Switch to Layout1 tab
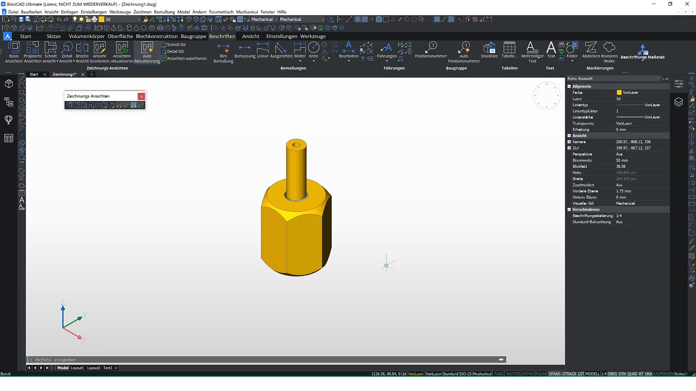Screen dimensions: 696x391 pos(77,368)
